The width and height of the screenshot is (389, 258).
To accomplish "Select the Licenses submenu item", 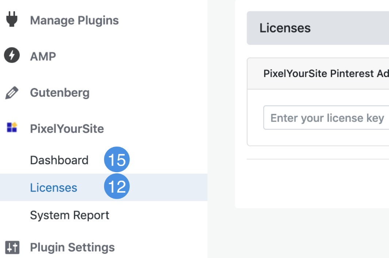I will click(x=54, y=188).
